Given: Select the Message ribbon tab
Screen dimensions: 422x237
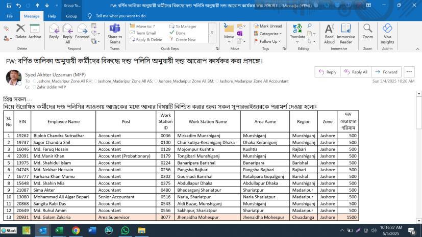Looking at the screenshot, I should pos(32,16).
